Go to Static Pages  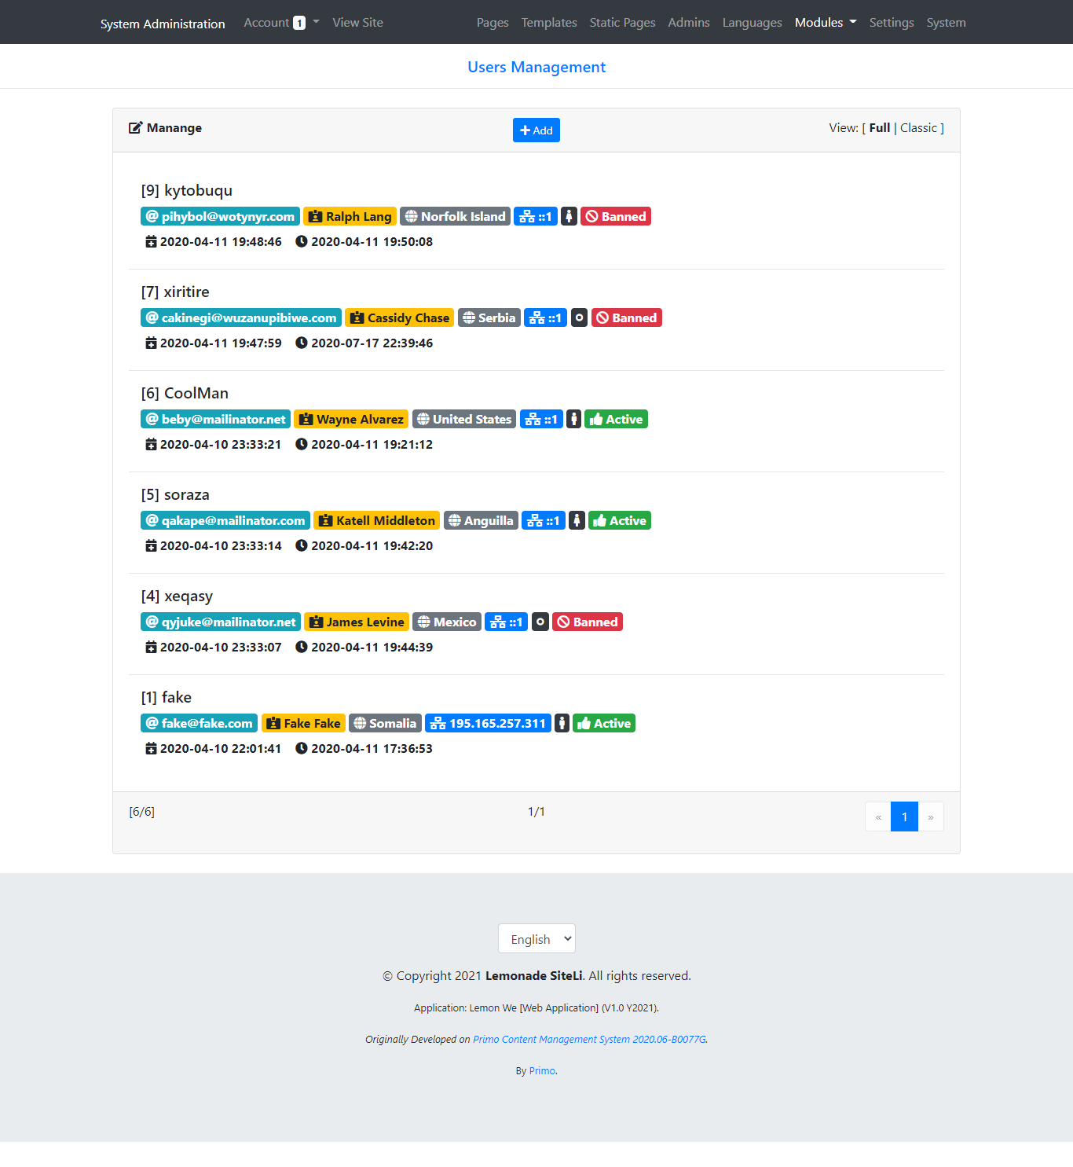[x=623, y=22]
